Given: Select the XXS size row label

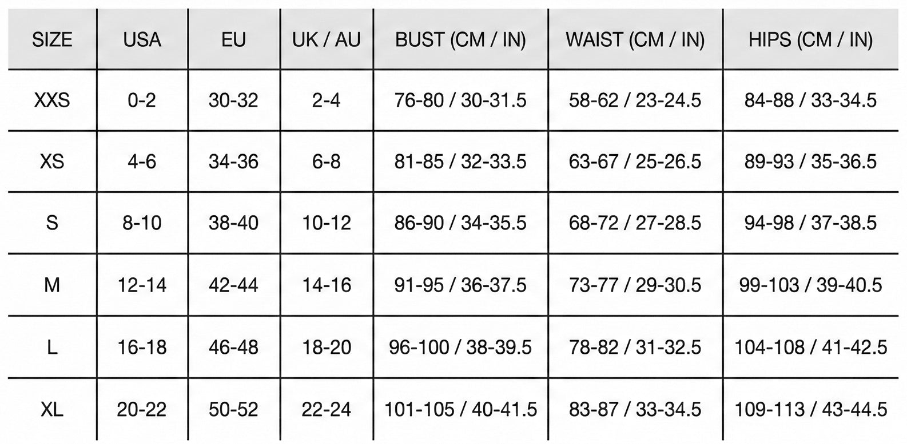Looking at the screenshot, I should [x=52, y=101].
